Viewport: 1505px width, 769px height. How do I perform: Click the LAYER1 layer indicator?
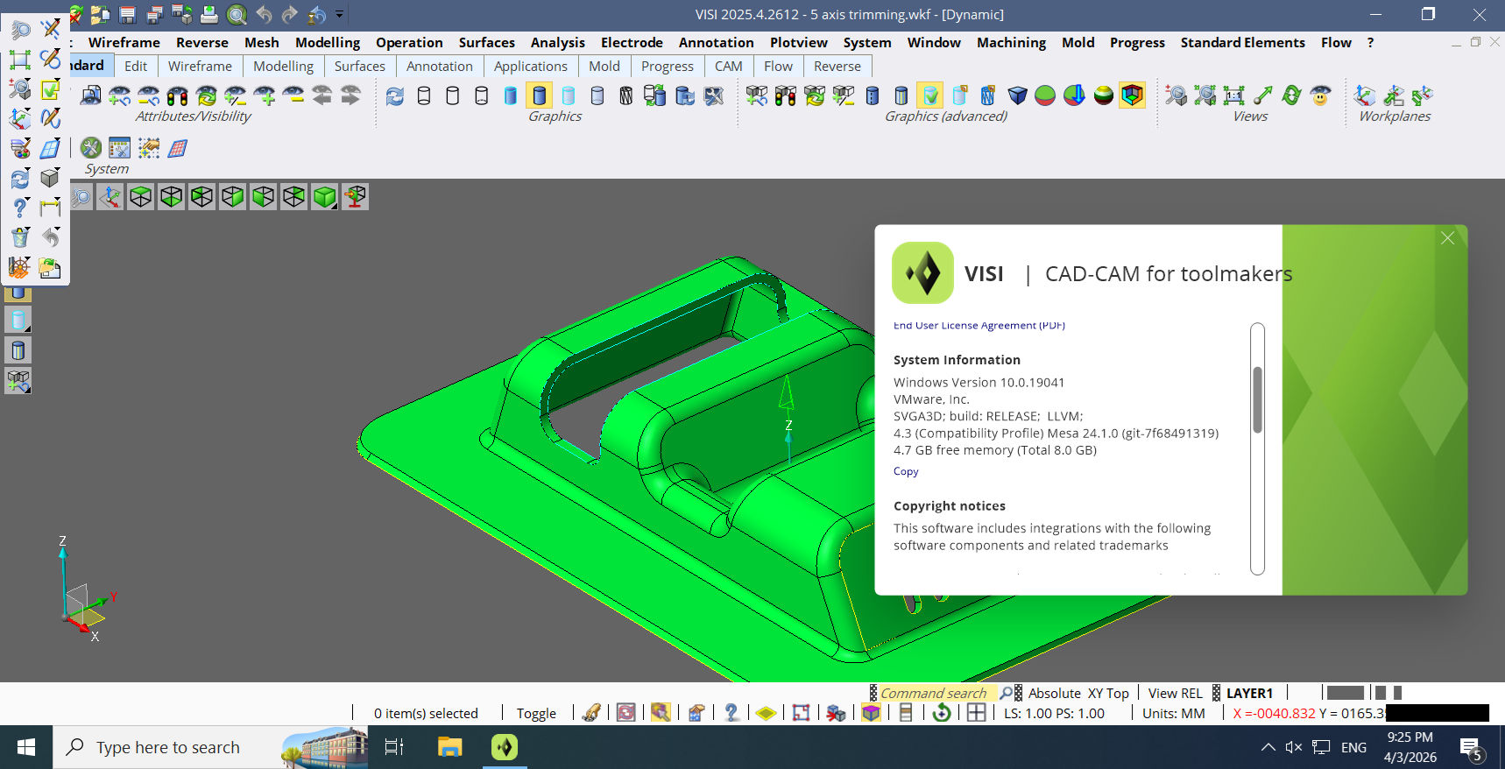point(1249,693)
